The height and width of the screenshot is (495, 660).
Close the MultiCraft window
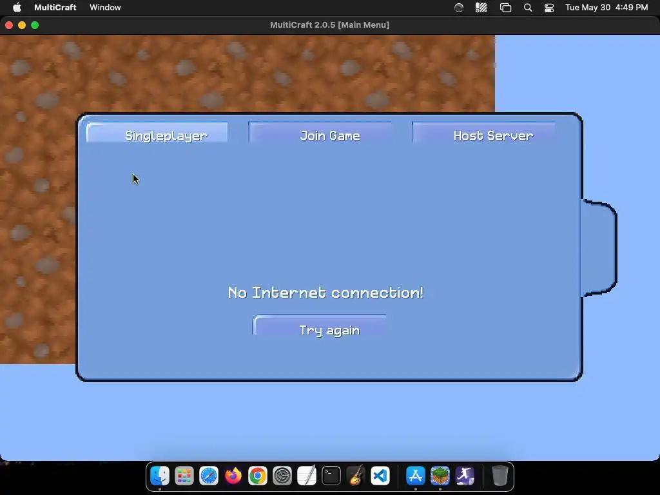[9, 25]
